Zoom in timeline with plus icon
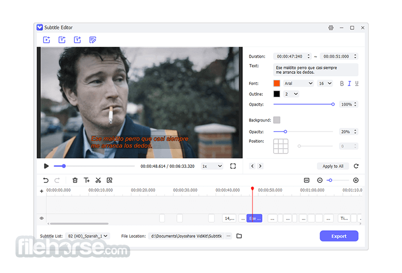 pyautogui.click(x=356, y=180)
